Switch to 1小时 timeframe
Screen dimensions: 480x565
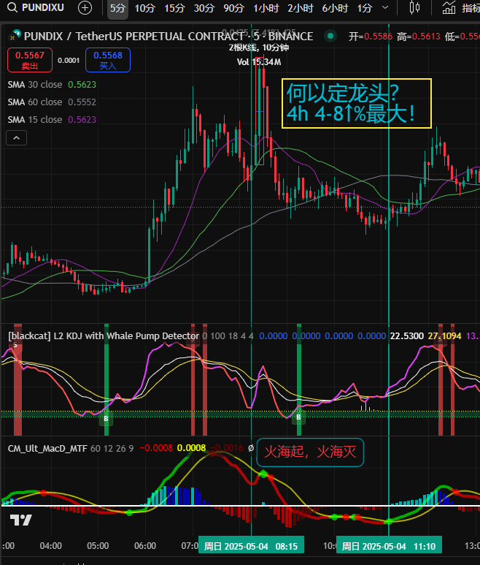[x=266, y=8]
